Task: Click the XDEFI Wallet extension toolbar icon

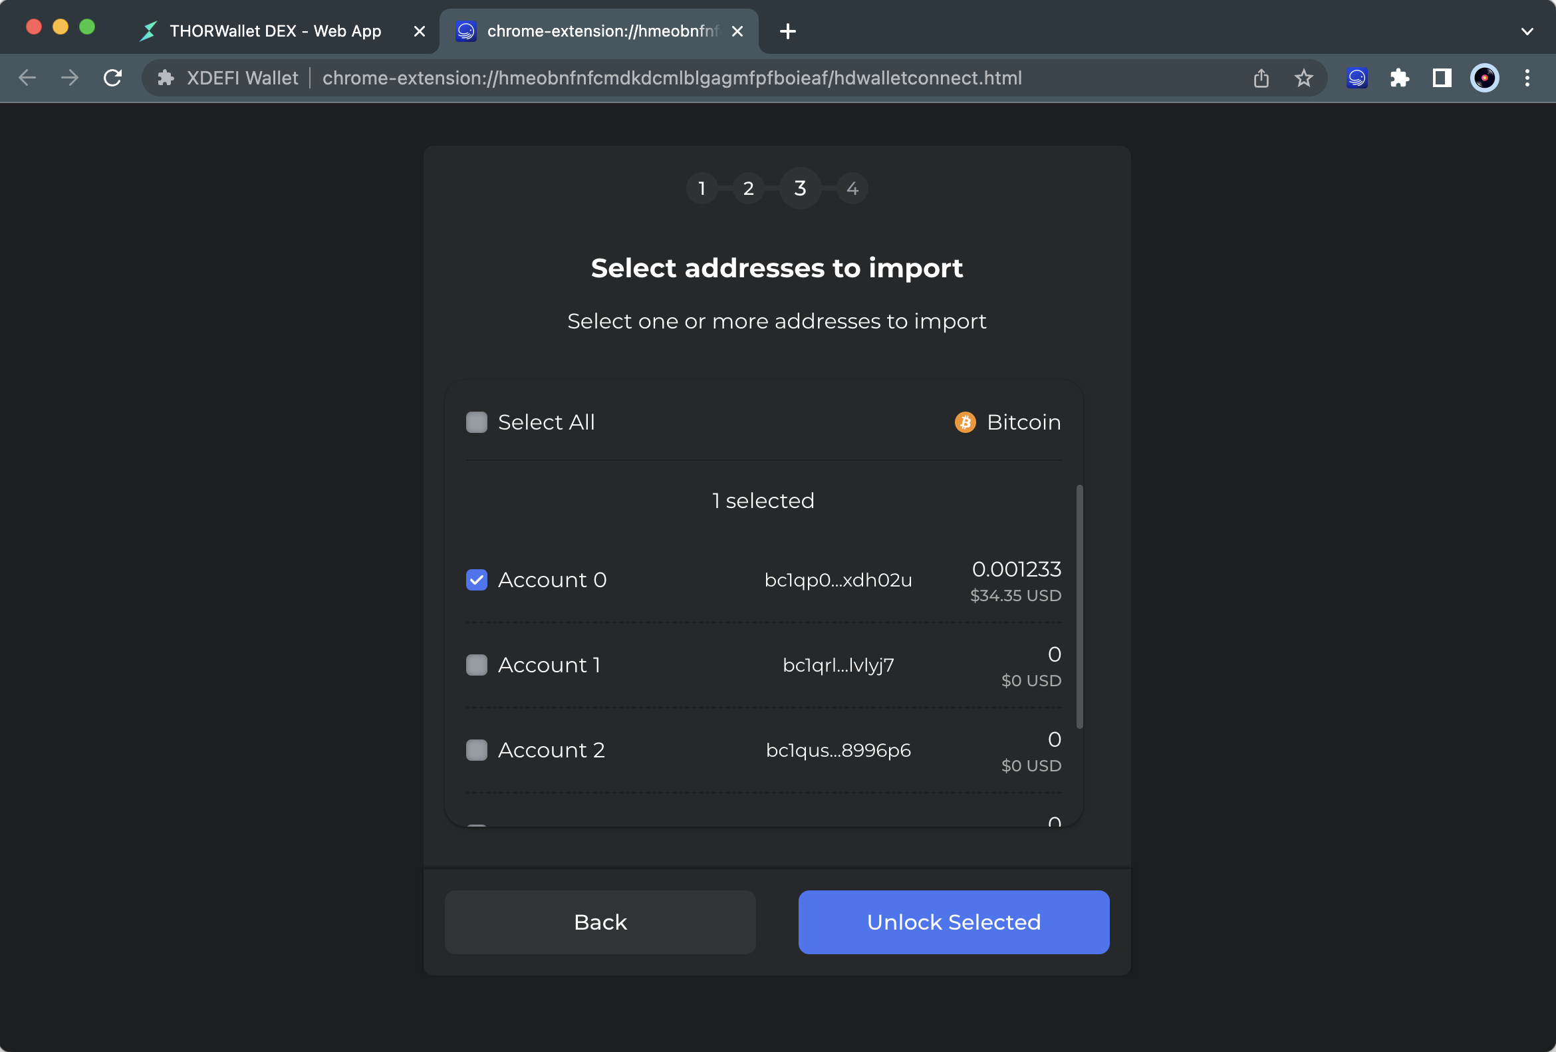Action: pyautogui.click(x=1357, y=78)
